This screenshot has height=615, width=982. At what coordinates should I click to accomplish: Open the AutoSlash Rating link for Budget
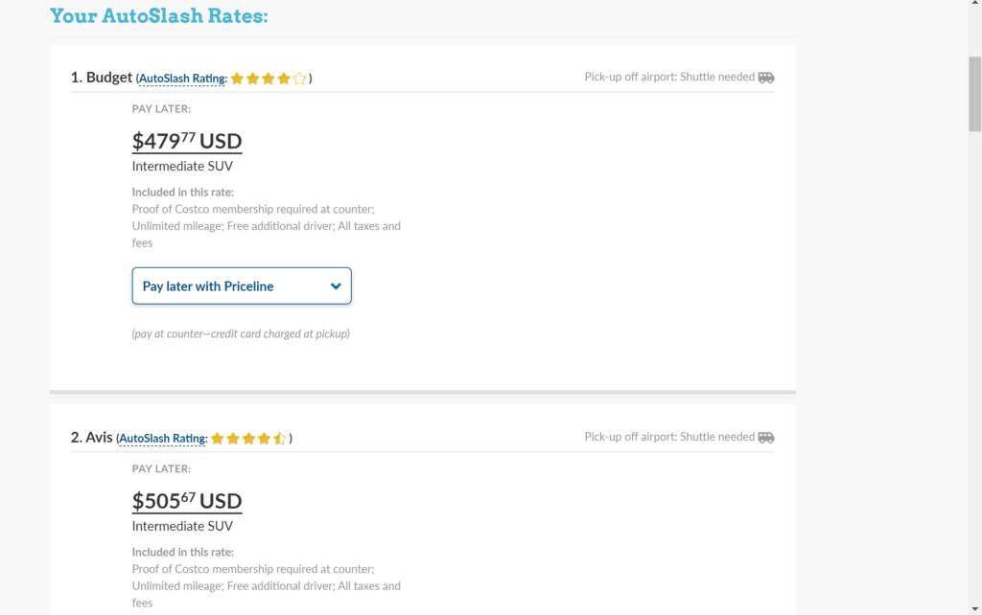tap(182, 79)
